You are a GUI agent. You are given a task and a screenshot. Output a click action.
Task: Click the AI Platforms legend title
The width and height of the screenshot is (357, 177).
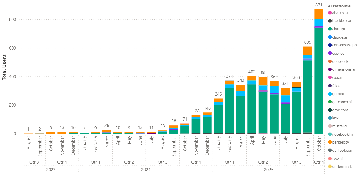tap(339, 6)
